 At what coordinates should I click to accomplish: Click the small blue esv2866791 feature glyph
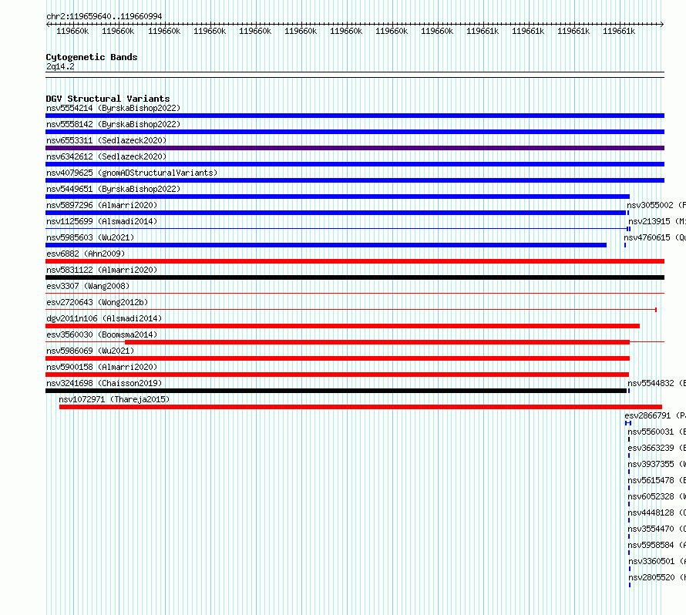628,423
